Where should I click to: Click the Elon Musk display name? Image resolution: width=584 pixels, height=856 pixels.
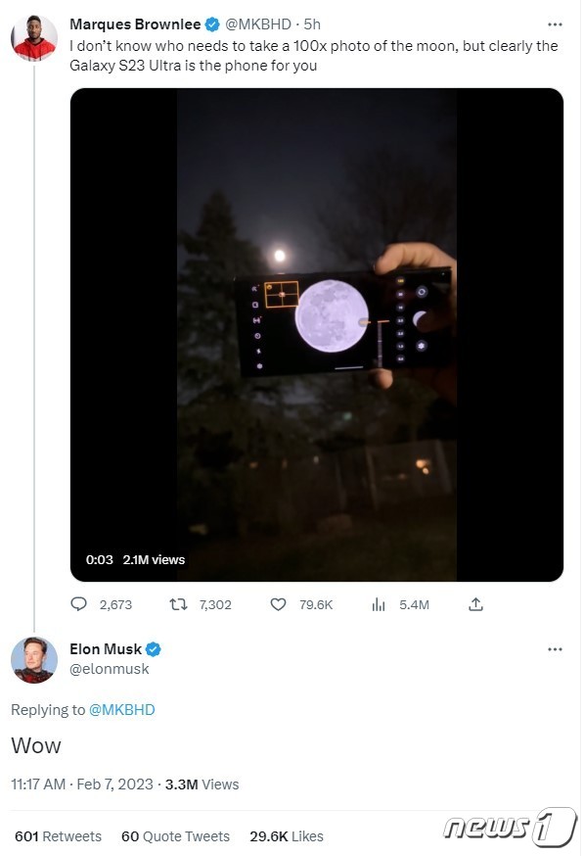tap(106, 649)
